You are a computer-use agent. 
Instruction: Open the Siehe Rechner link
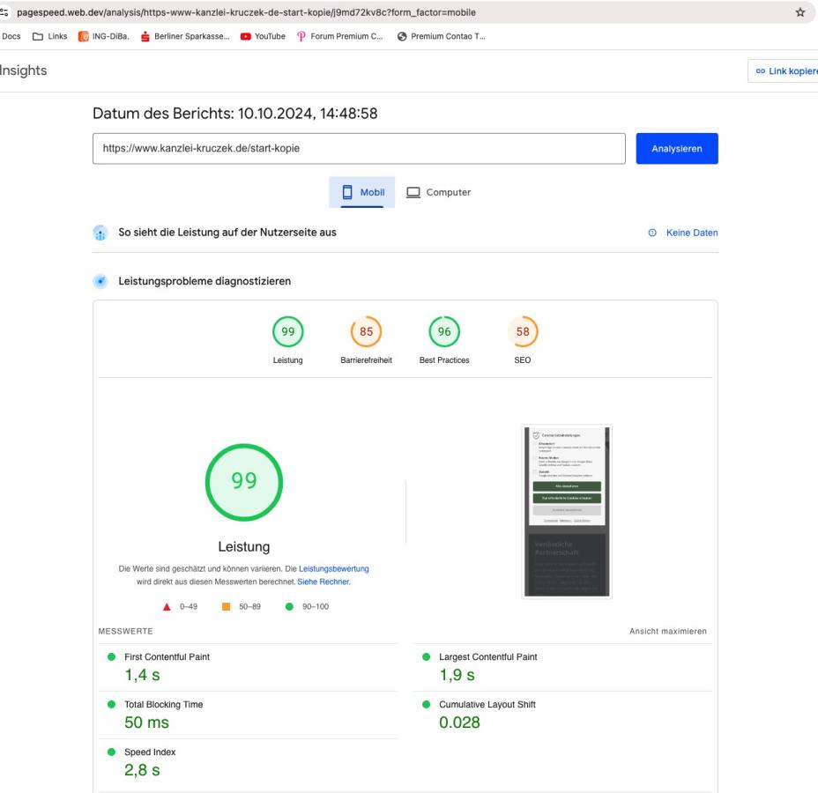323,582
